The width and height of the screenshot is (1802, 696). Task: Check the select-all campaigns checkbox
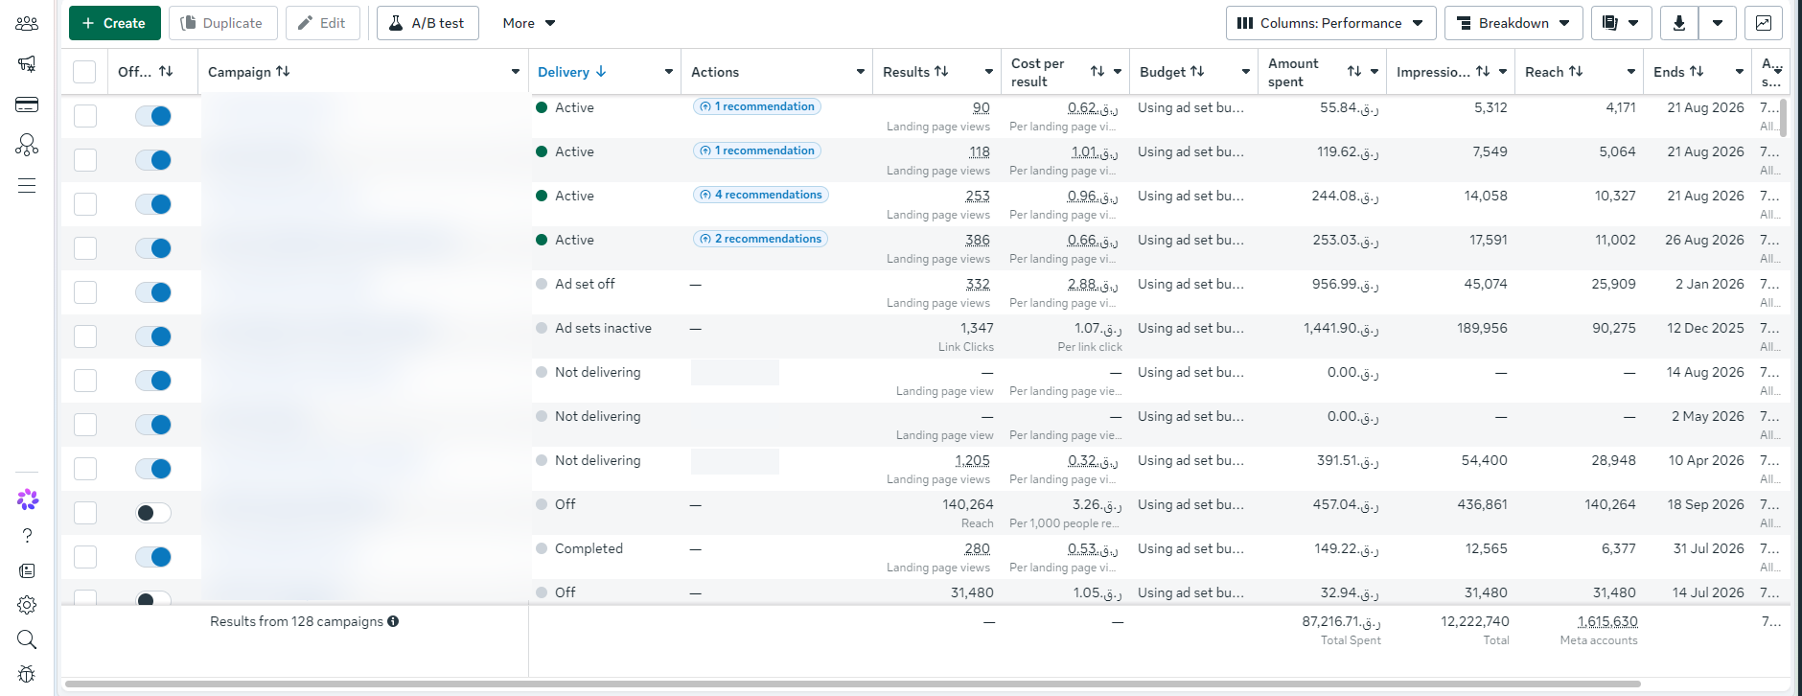pyautogui.click(x=84, y=72)
